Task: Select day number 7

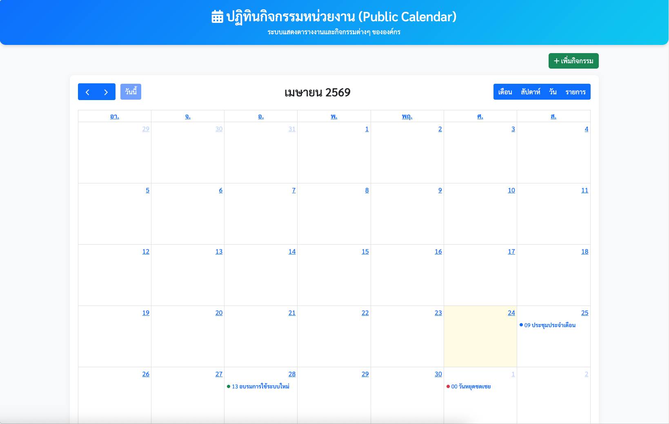Action: pos(294,190)
